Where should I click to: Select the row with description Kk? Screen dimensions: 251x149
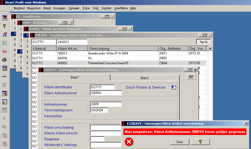pyautogui.click(x=119, y=58)
